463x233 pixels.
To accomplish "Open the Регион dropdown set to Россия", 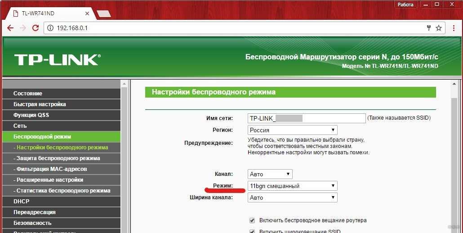I will pos(292,130).
